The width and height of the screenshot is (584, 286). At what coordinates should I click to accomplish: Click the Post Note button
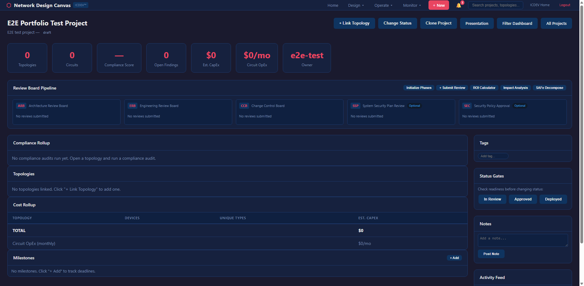point(491,254)
